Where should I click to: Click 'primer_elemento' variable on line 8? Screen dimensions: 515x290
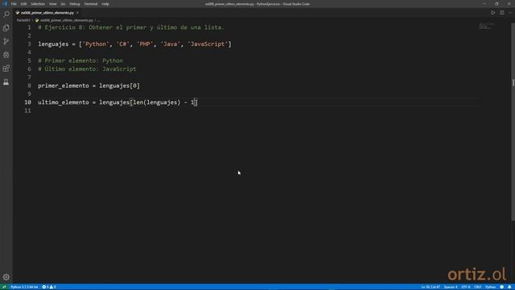tap(64, 86)
